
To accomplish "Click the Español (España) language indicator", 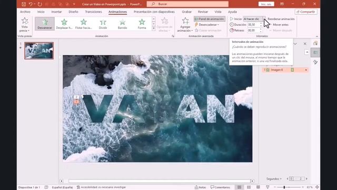I will [x=62, y=187].
